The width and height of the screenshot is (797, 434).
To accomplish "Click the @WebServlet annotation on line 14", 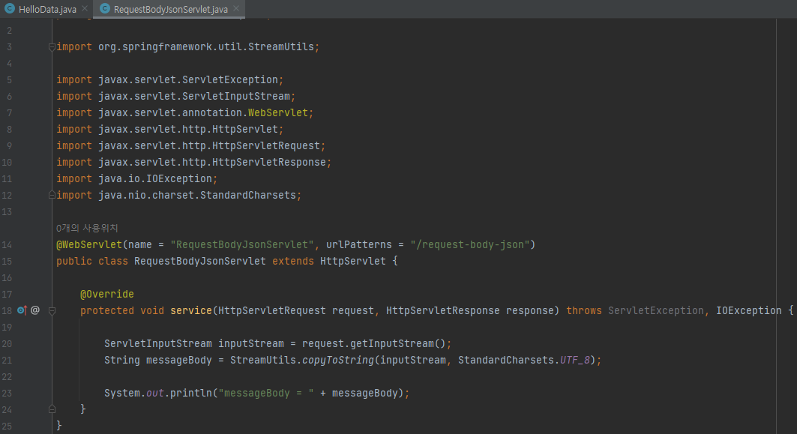I will [89, 245].
